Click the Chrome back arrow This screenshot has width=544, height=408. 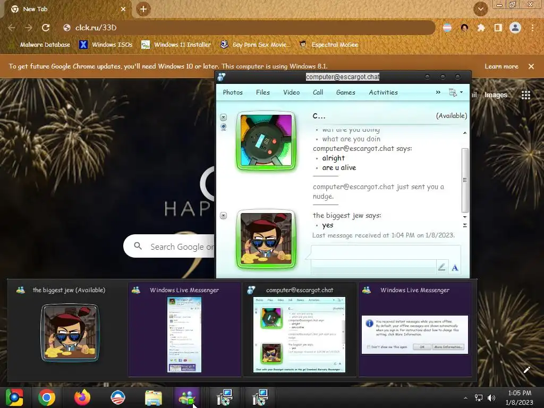(12, 28)
